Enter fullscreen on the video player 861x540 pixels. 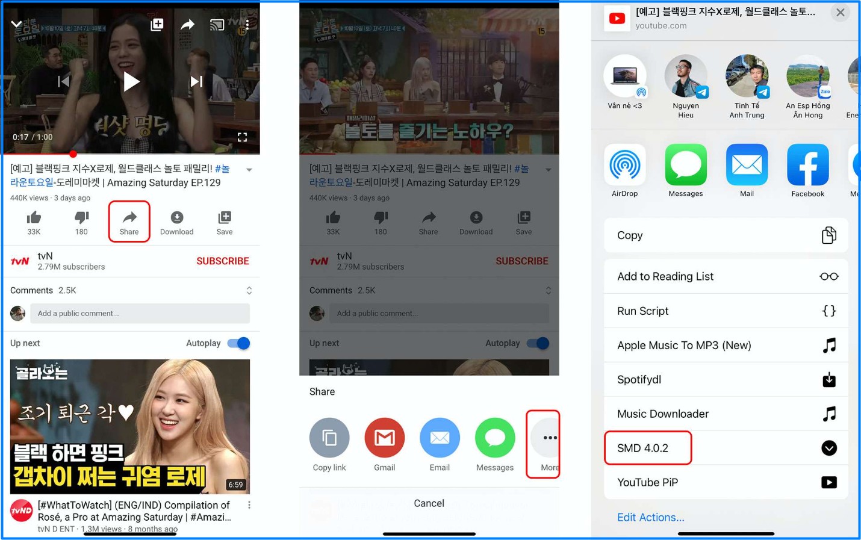point(242,137)
